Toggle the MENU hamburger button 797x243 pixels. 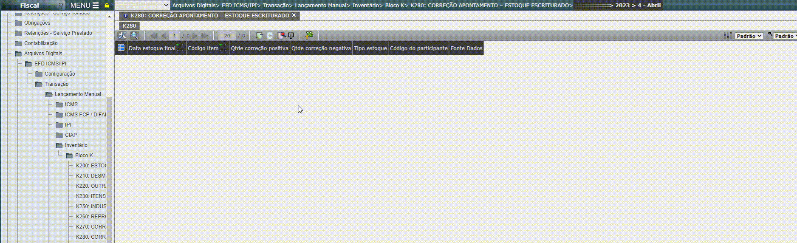85,6
